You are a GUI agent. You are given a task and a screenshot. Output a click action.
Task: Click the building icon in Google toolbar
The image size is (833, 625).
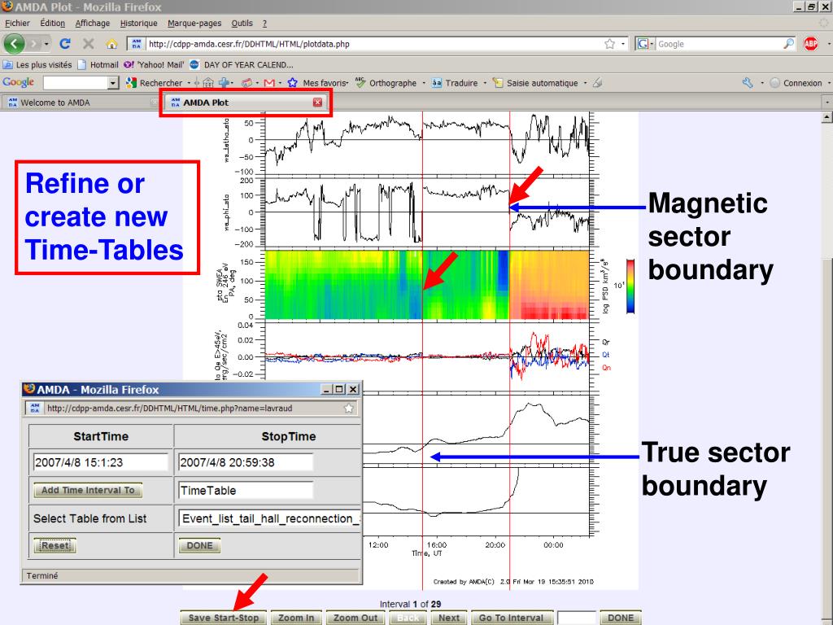[208, 83]
